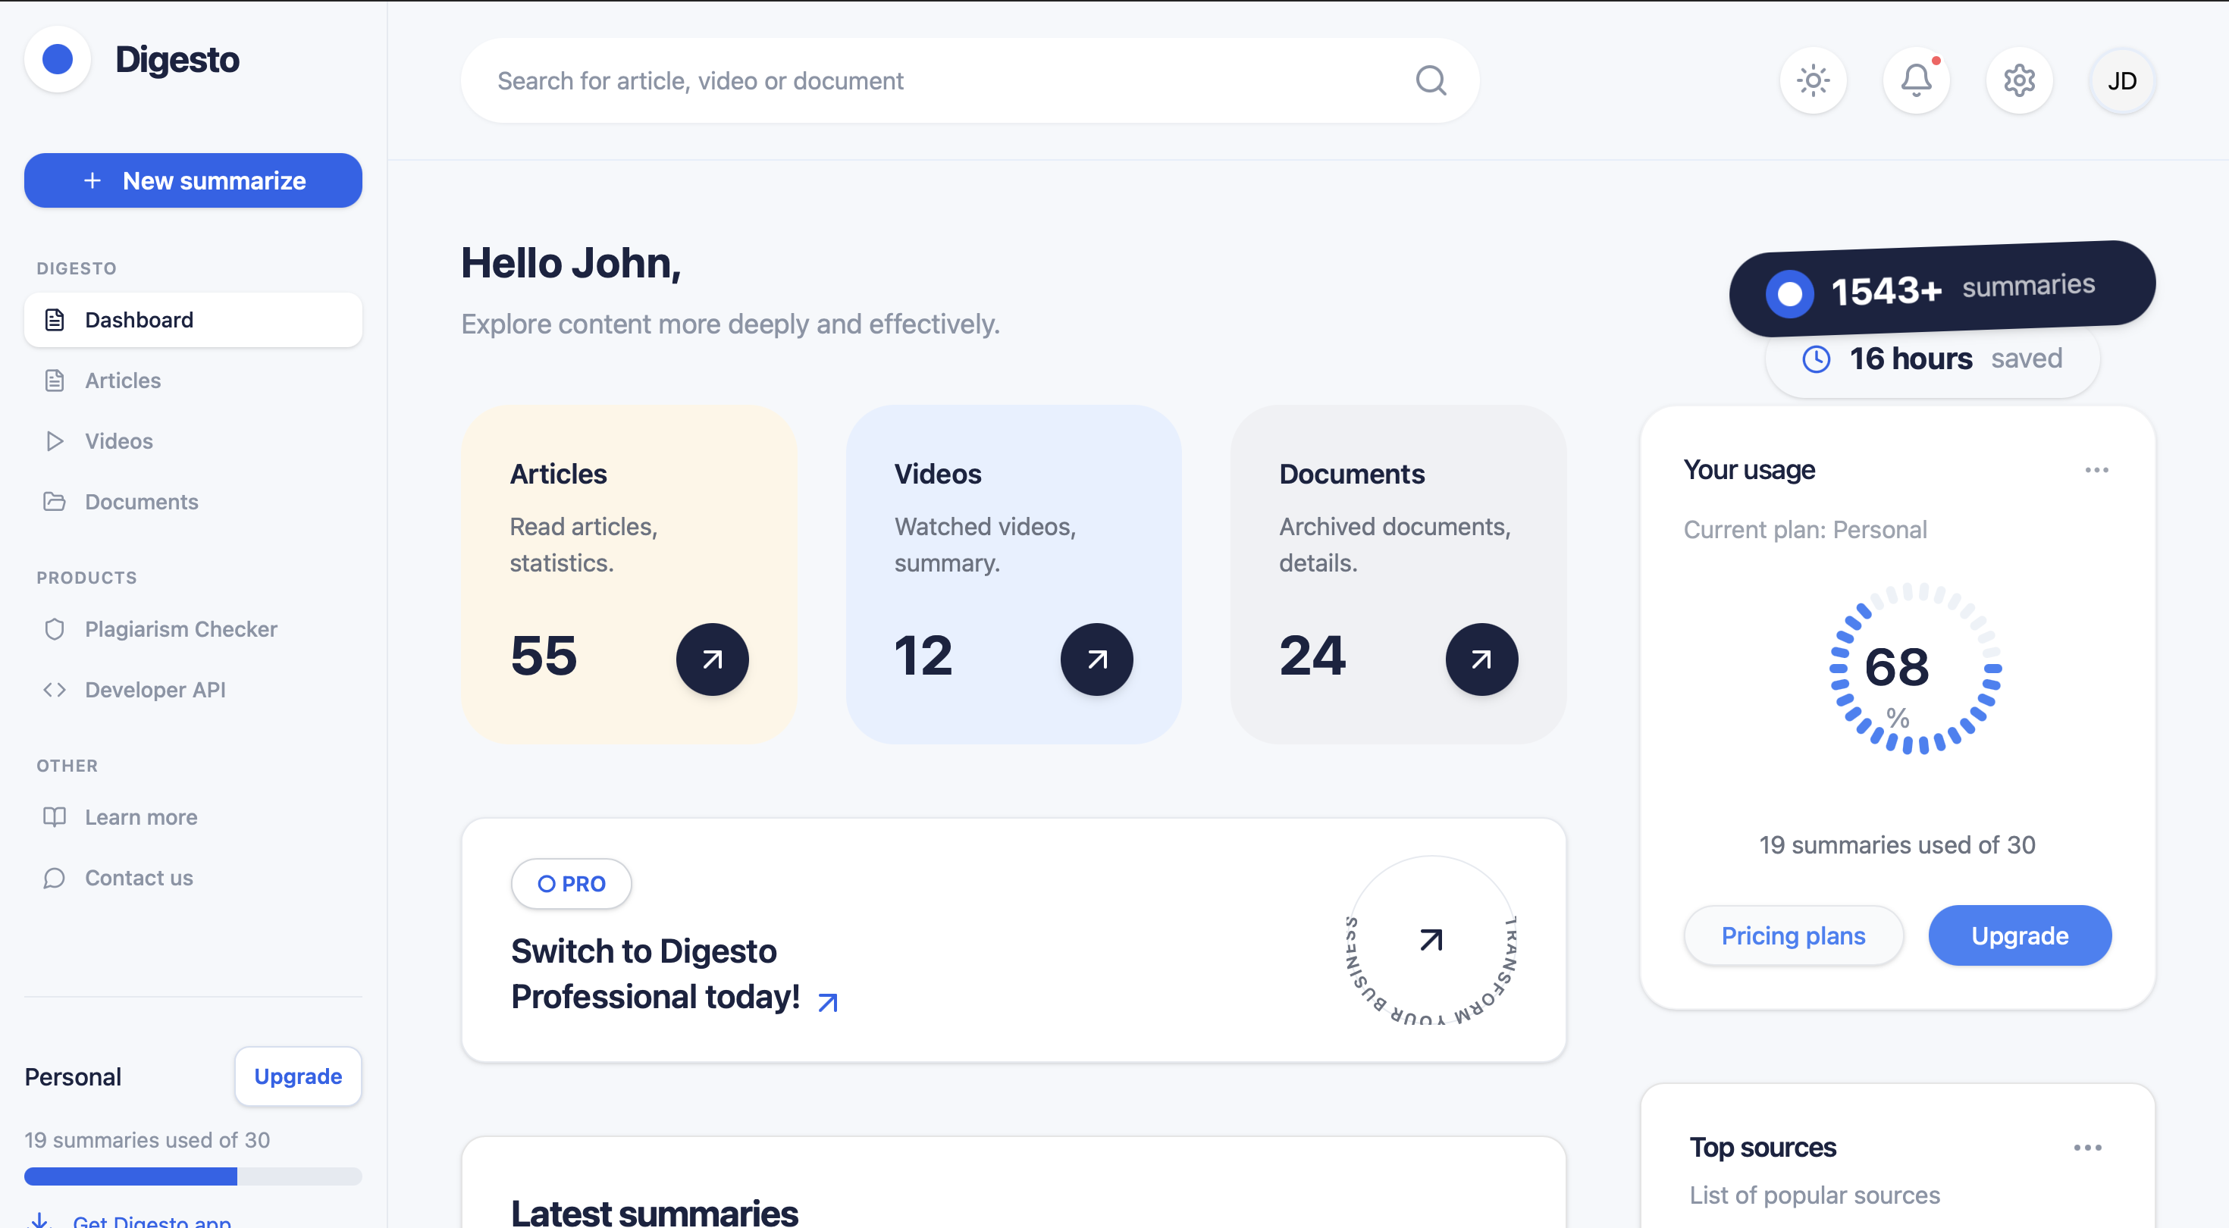The height and width of the screenshot is (1228, 2229).
Task: Open Top sources options menu
Action: coord(2088,1147)
